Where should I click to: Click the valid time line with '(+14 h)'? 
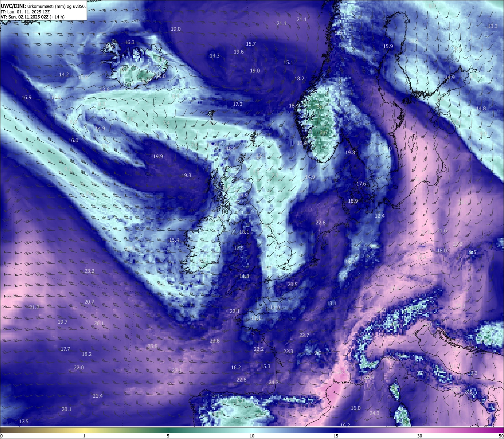33,17
